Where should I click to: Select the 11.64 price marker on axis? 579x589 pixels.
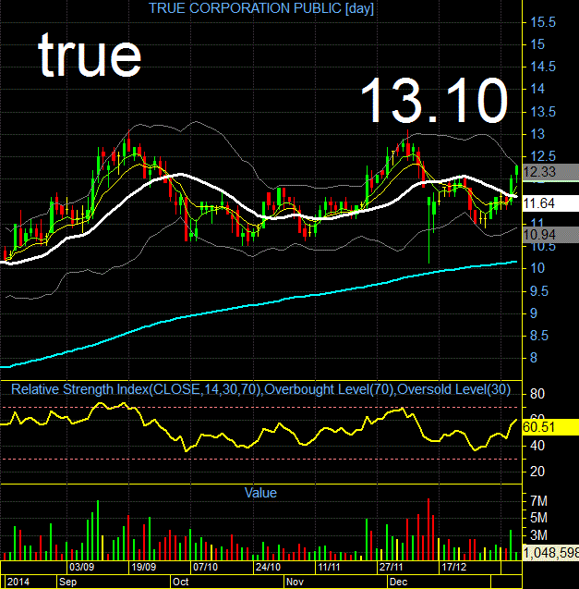[550, 203]
